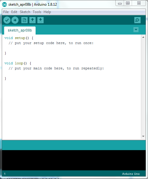
Task: Click the closing brace after setup comment
Action: point(5,53)
